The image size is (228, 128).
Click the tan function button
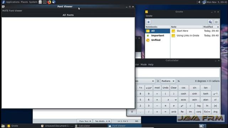click(x=206, y=88)
